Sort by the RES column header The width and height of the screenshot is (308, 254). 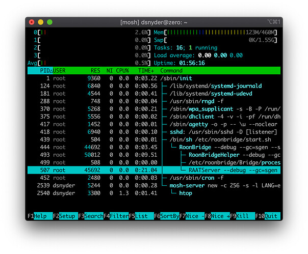point(95,71)
